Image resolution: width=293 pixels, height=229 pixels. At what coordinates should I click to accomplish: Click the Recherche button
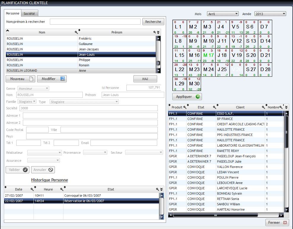153,22
